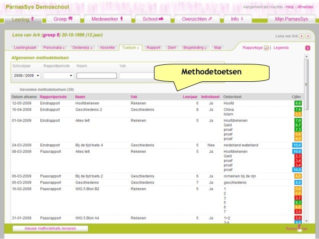
Task: Expand the Personalia sub-tab
Action: tap(54, 48)
